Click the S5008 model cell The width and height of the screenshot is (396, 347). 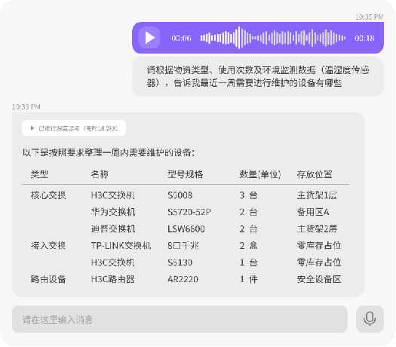pyautogui.click(x=180, y=195)
